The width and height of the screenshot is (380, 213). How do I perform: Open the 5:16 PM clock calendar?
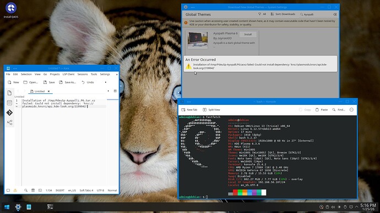pos(368,207)
